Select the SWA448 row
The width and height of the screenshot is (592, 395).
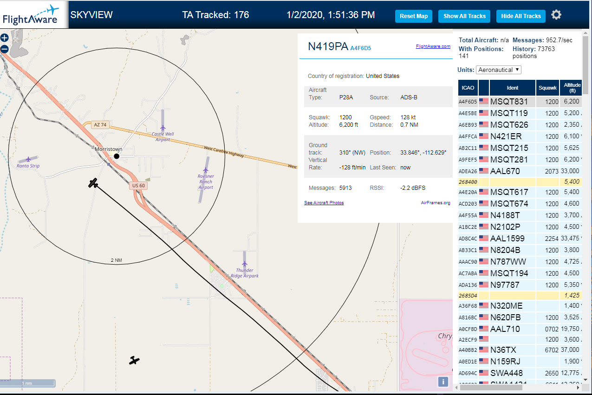click(520, 373)
